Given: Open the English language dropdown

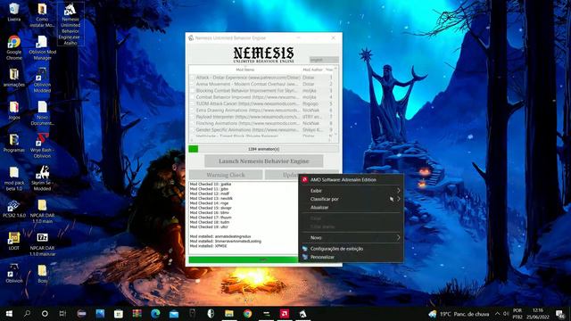Looking at the screenshot, I should [324, 60].
